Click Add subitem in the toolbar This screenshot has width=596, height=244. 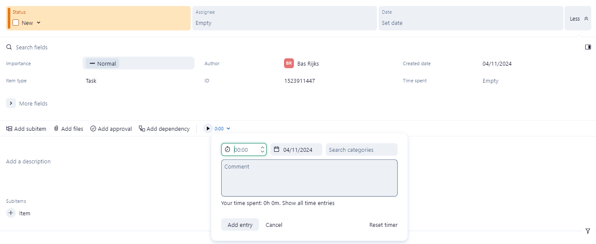(26, 129)
